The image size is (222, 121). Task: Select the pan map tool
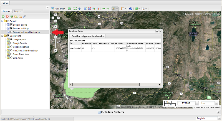[x=79, y=9]
